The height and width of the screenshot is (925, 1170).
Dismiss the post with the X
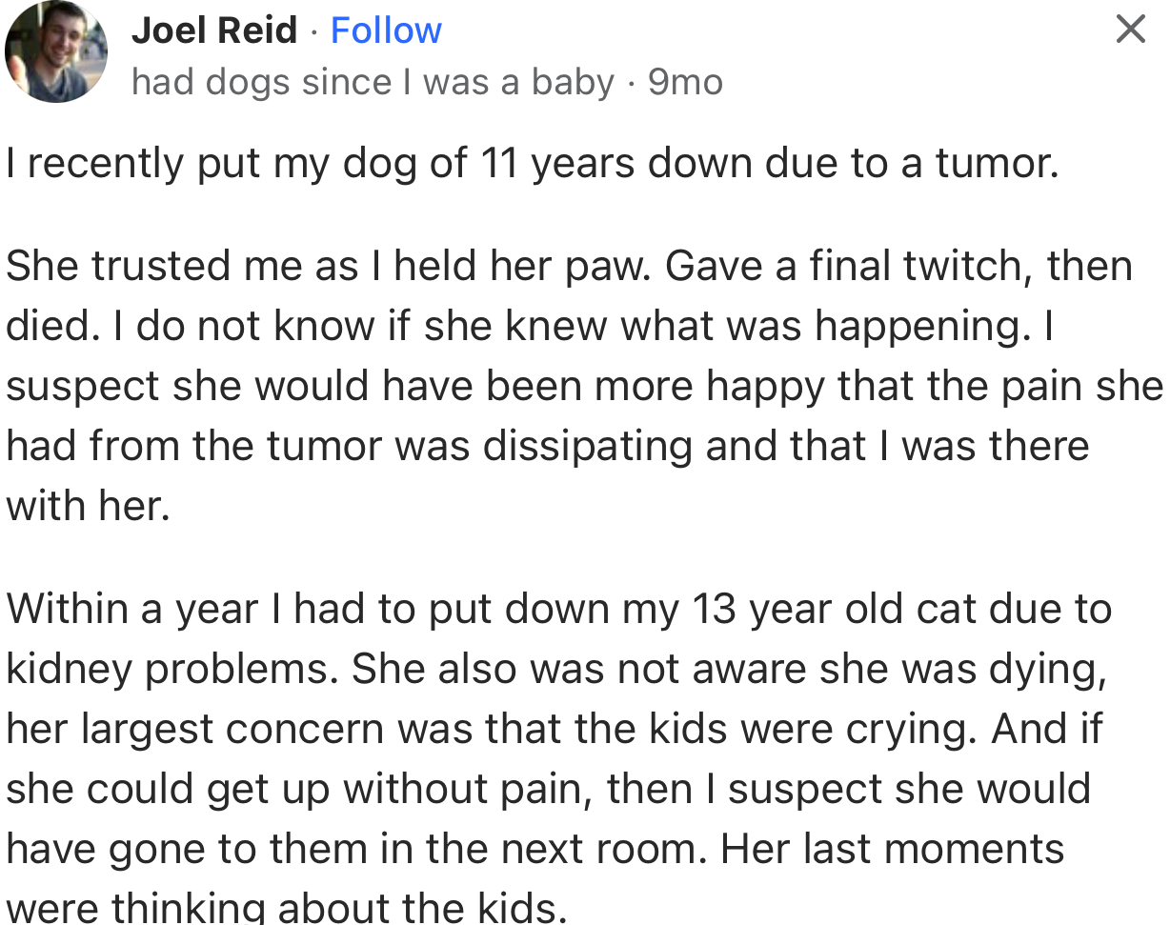point(1130,30)
